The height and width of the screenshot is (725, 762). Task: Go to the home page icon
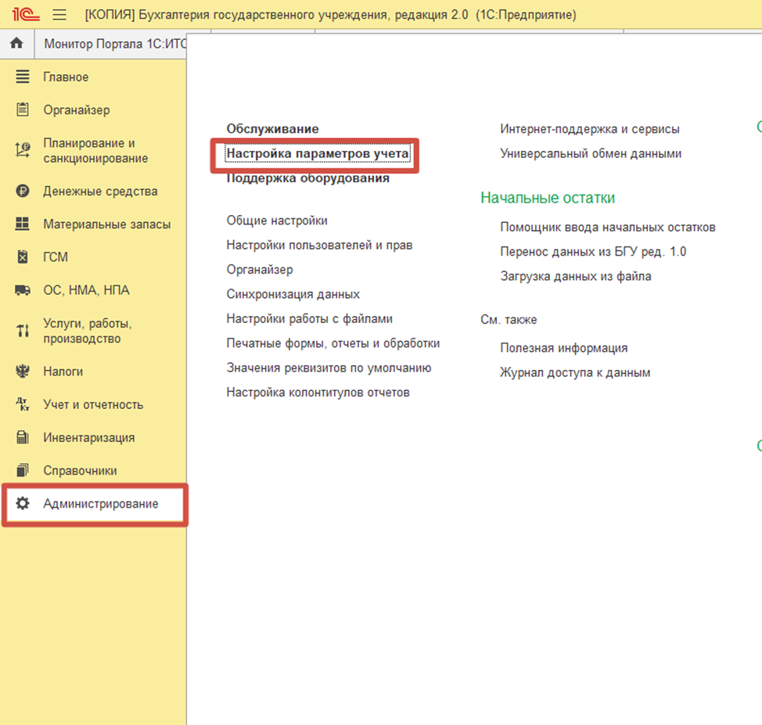pyautogui.click(x=16, y=43)
